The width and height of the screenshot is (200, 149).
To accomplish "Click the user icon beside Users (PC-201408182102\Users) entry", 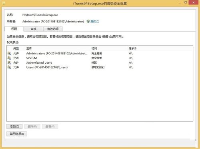I will coord(9,67).
